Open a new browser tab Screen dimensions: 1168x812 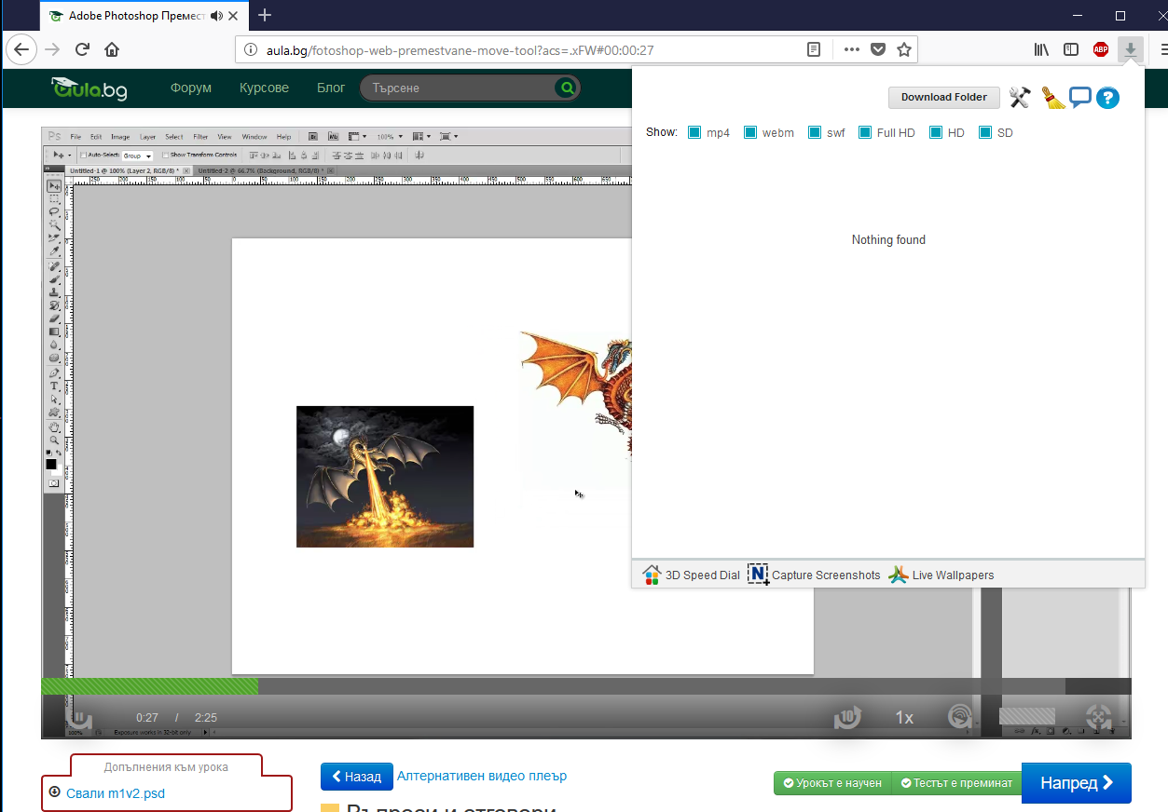click(x=265, y=15)
